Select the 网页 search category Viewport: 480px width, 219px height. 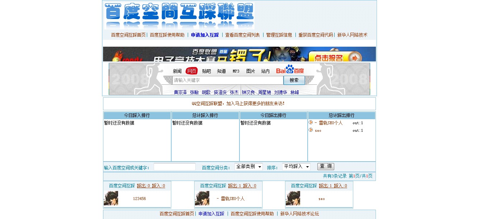click(192, 71)
